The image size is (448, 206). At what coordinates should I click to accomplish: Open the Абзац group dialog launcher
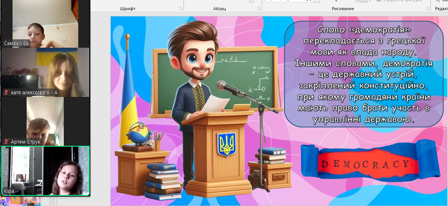click(x=259, y=9)
